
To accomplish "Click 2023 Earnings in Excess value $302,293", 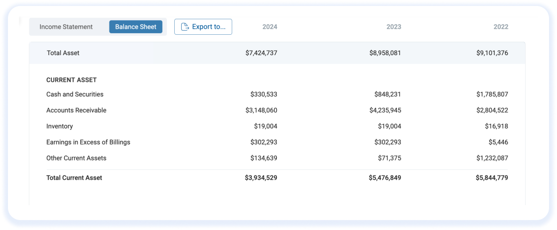I will tap(388, 142).
